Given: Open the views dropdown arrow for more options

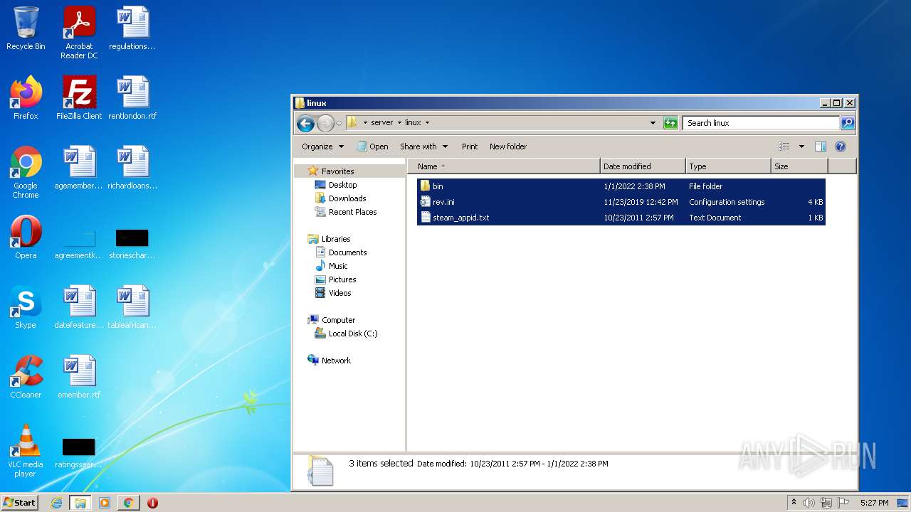Looking at the screenshot, I should (x=801, y=146).
